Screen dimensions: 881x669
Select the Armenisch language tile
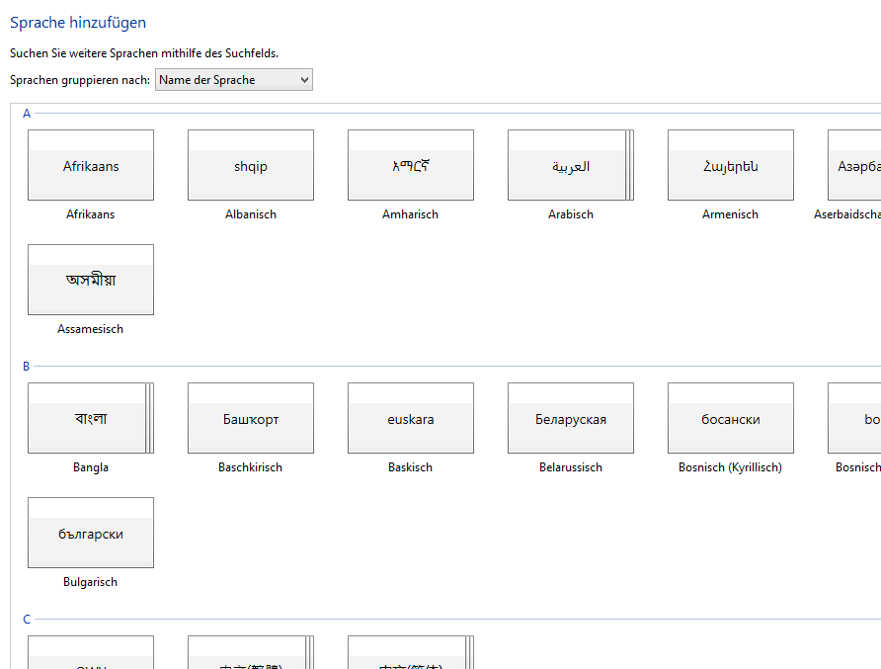(731, 166)
